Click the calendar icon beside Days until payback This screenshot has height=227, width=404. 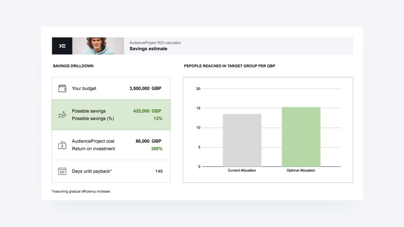pos(62,171)
